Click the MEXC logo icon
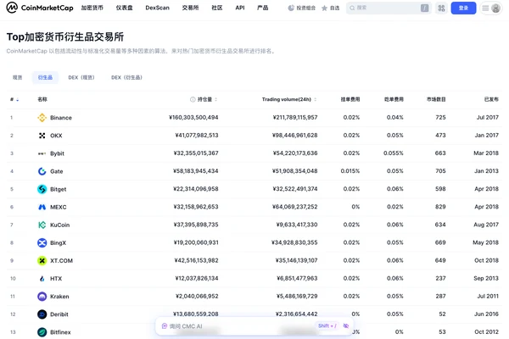 pyautogui.click(x=42, y=207)
